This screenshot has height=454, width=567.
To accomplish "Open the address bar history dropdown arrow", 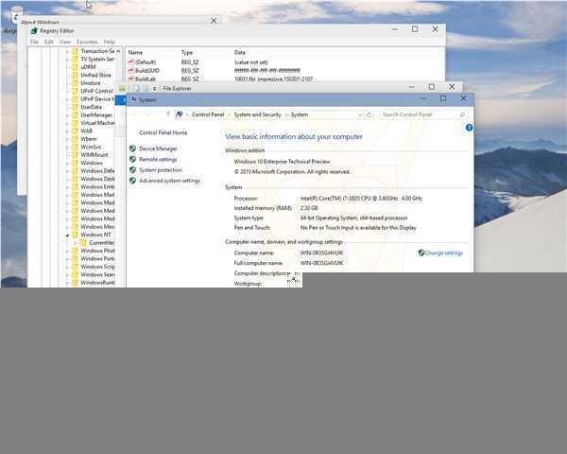I will [360, 114].
